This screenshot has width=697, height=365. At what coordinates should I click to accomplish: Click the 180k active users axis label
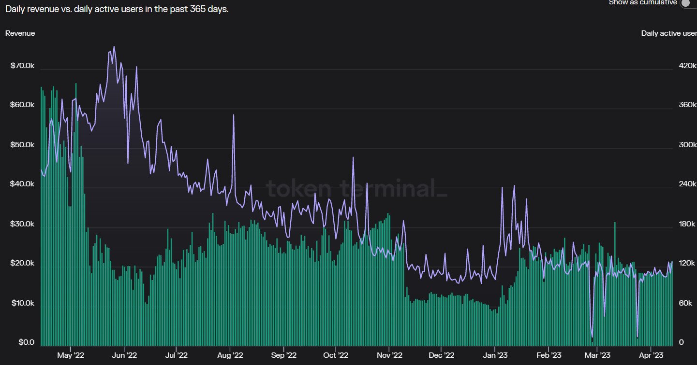click(x=687, y=224)
